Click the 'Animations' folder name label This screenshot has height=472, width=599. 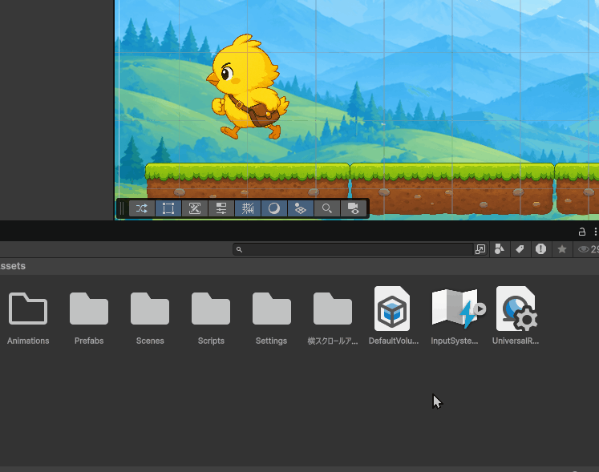[x=28, y=341]
